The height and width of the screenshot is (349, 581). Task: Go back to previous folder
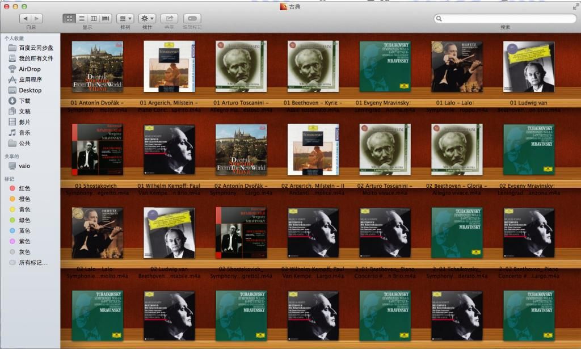click(x=24, y=19)
